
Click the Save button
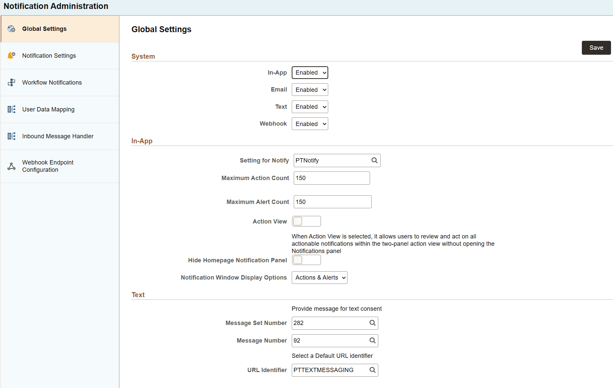click(596, 48)
